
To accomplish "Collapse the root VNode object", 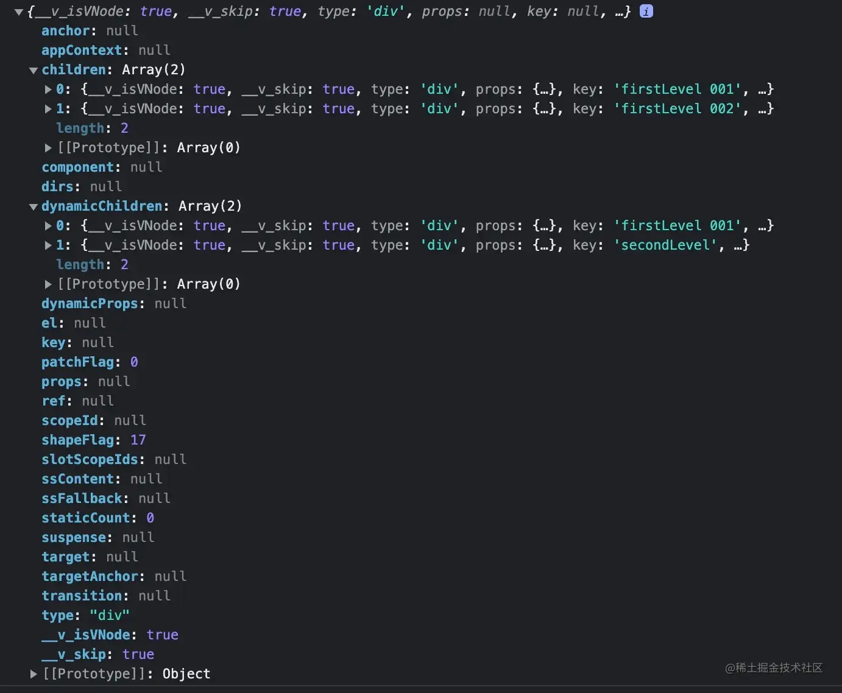I will (x=18, y=11).
